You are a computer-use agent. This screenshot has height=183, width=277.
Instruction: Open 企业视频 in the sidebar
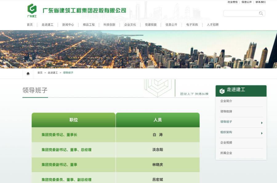[x=226, y=143]
